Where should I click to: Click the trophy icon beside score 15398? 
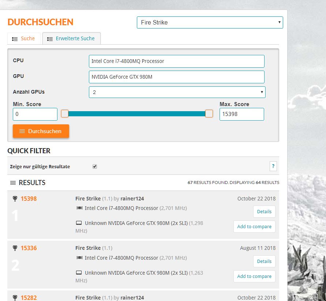15,199
